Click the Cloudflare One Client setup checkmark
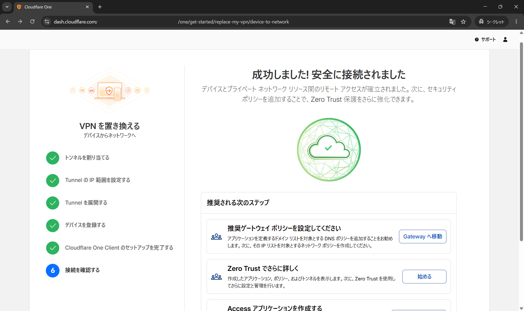 point(53,248)
